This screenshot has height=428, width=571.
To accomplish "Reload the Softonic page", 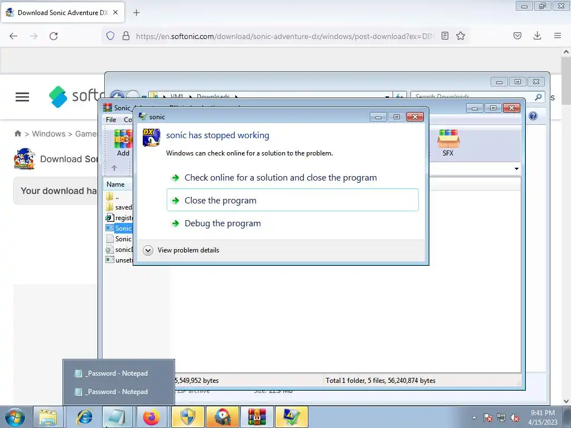I will coord(54,36).
